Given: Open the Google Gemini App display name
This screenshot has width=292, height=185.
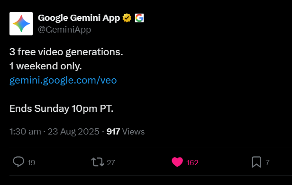Looking at the screenshot, I should pyautogui.click(x=79, y=18).
